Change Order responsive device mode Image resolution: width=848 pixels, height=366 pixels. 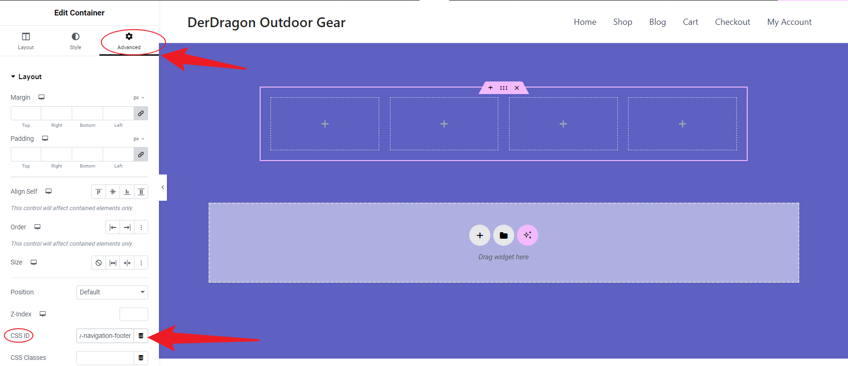pyautogui.click(x=38, y=227)
